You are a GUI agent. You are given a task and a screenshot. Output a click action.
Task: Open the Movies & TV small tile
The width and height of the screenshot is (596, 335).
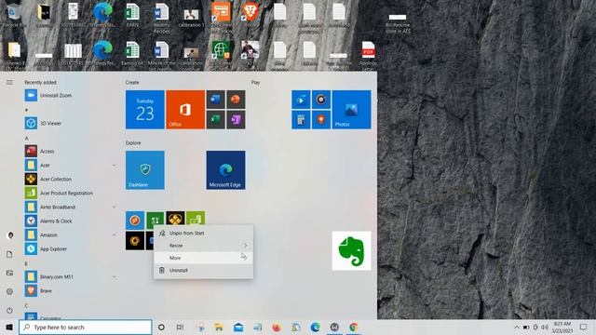[301, 100]
